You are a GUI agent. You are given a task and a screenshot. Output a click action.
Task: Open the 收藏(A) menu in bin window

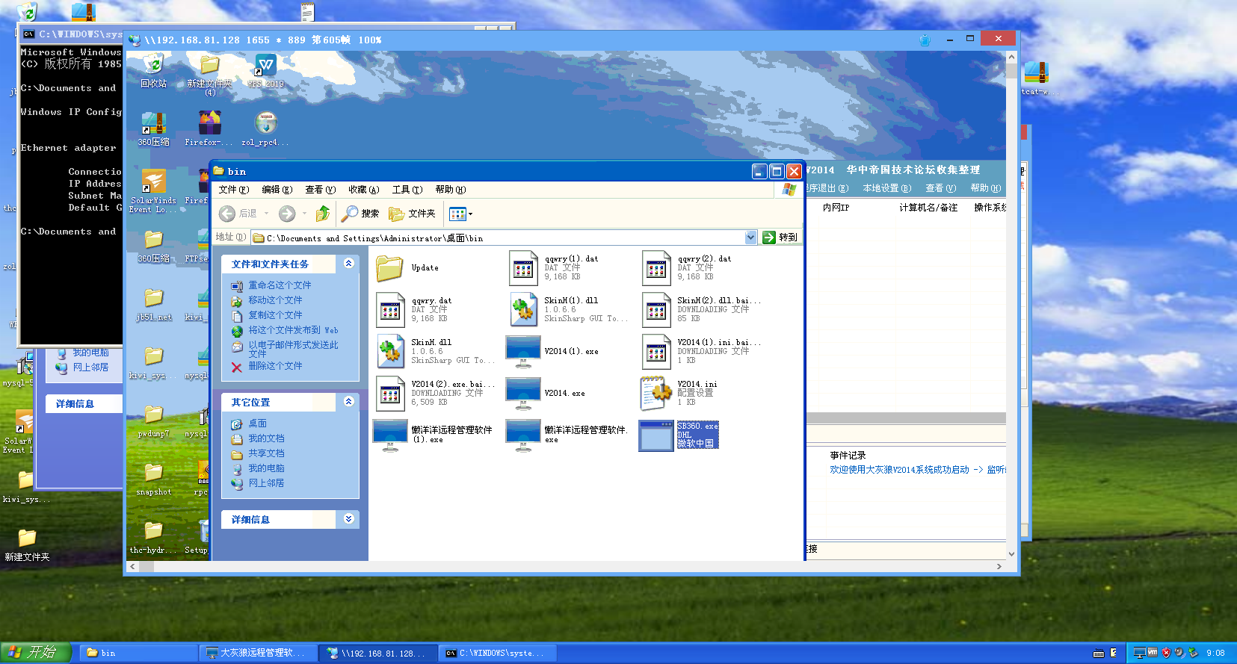click(x=364, y=190)
